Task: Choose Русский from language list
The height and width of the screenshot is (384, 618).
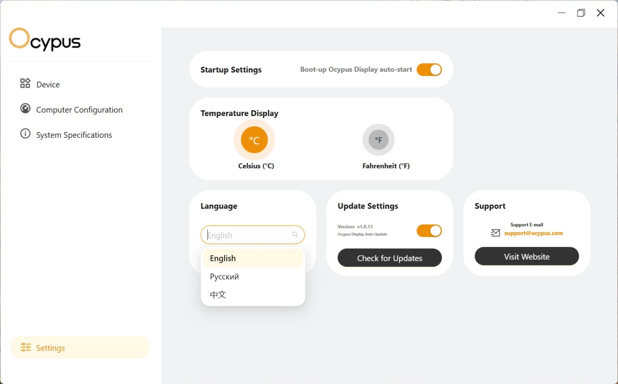Action: point(225,277)
